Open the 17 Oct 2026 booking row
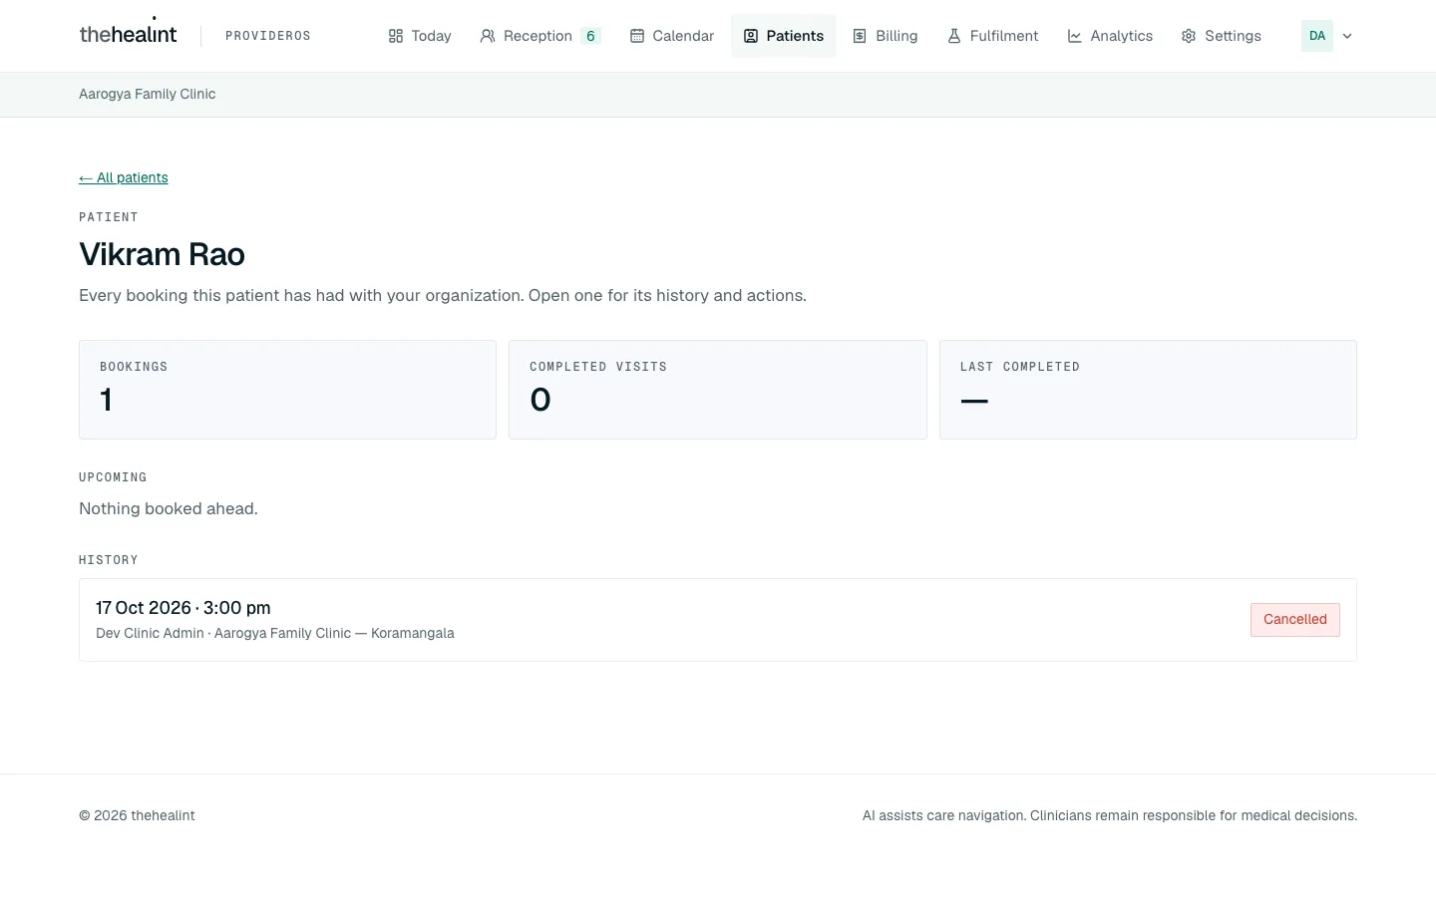1436x897 pixels. click(x=718, y=620)
